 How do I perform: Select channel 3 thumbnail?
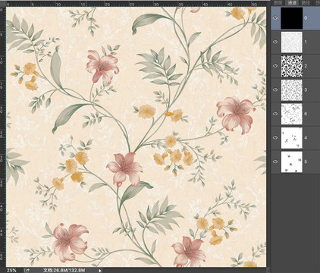click(x=292, y=89)
